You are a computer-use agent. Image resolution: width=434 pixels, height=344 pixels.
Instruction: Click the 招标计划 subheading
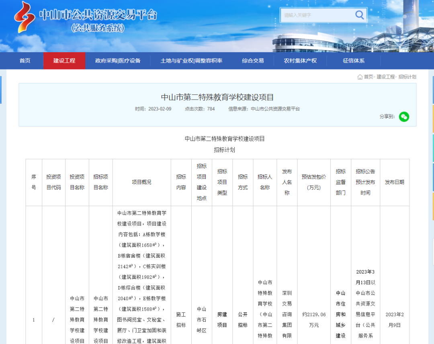pos(224,150)
